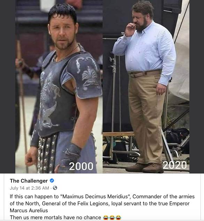Open the right photo of man in blue shirt
The width and height of the screenshot is (204, 221).
point(146,87)
